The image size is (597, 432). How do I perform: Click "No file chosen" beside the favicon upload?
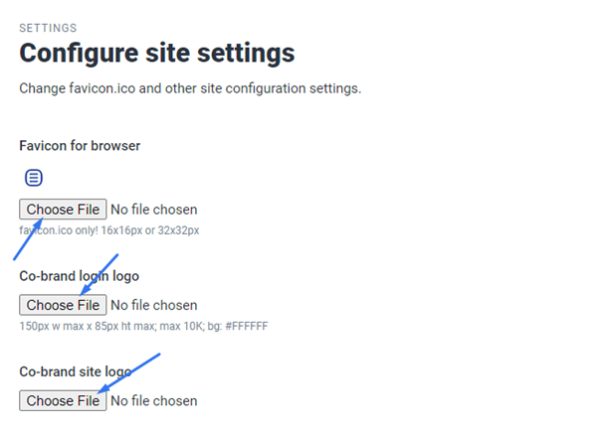(x=153, y=210)
